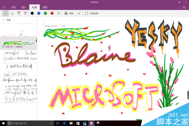Add a new page with + 页面
Viewport: 189px width, 126px height.
click(x=7, y=20)
